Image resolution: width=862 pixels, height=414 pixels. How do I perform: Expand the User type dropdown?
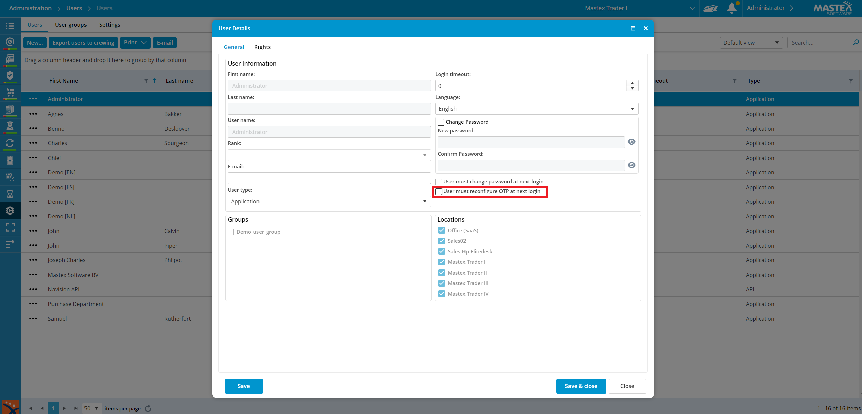tap(329, 201)
